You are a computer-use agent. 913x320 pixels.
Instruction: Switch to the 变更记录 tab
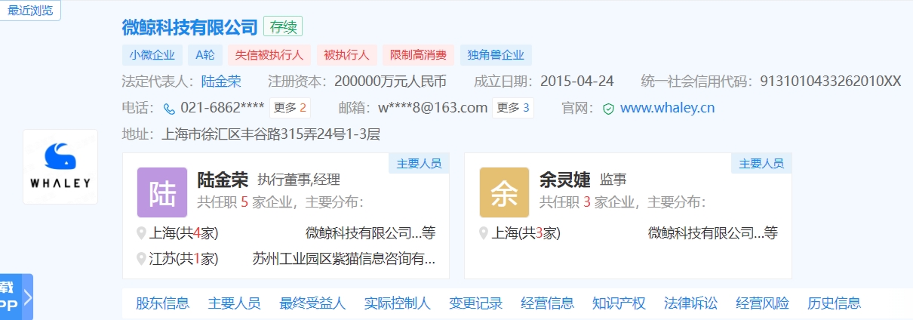(475, 303)
